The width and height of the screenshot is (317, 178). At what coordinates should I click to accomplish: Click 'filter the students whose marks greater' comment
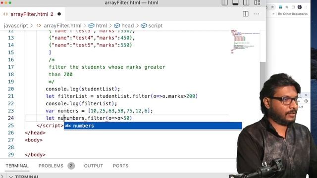[x=107, y=67]
